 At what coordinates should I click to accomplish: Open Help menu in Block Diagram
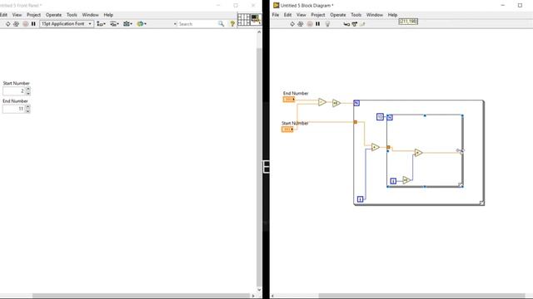coord(392,15)
